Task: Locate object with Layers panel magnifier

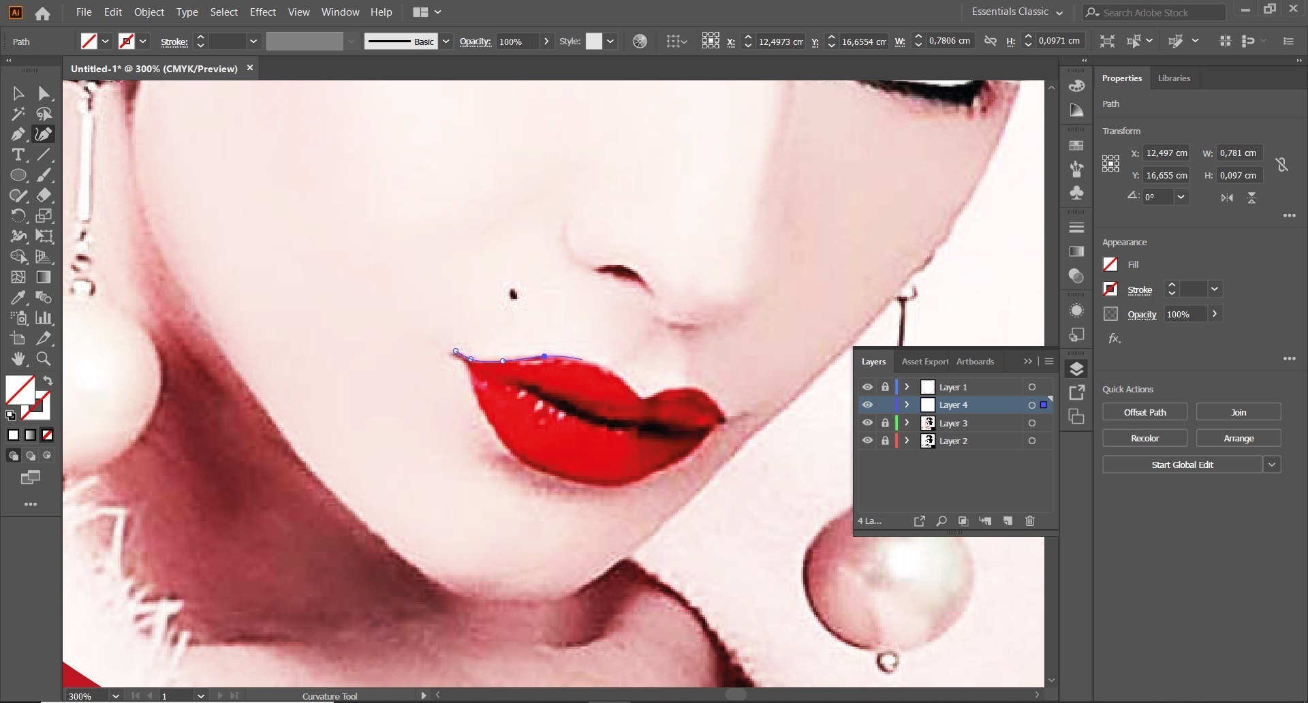Action: pyautogui.click(x=941, y=521)
